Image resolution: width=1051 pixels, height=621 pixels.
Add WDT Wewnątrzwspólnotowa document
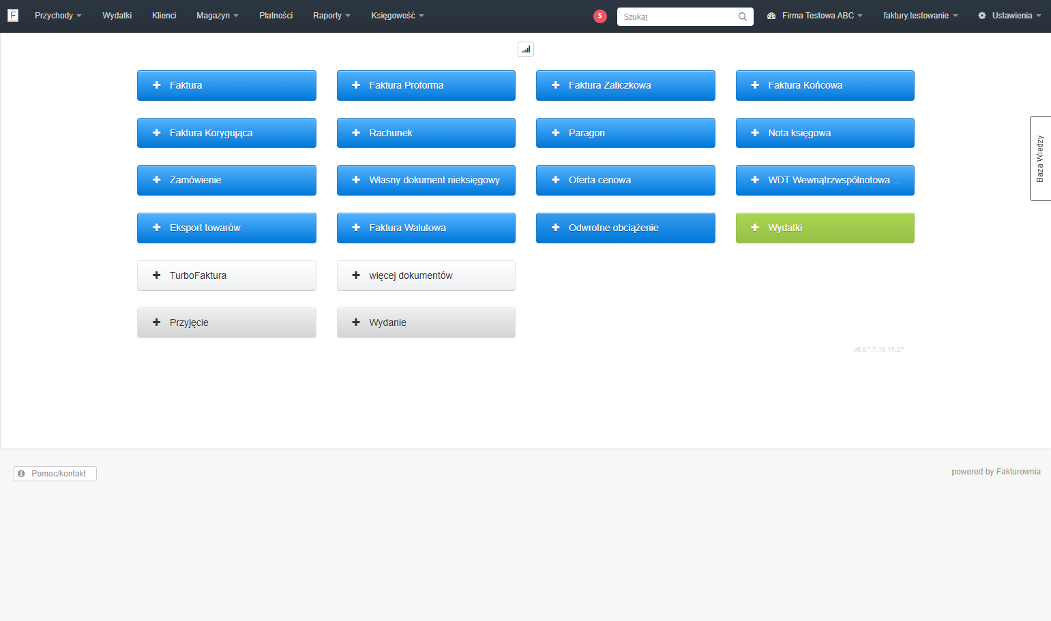(825, 180)
